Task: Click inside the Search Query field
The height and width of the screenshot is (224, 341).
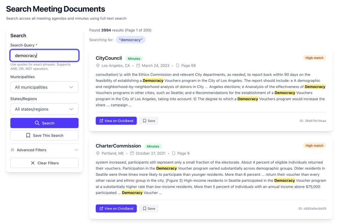Action: [x=44, y=55]
